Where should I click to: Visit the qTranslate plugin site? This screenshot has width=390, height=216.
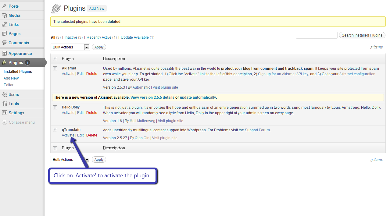coord(165,138)
